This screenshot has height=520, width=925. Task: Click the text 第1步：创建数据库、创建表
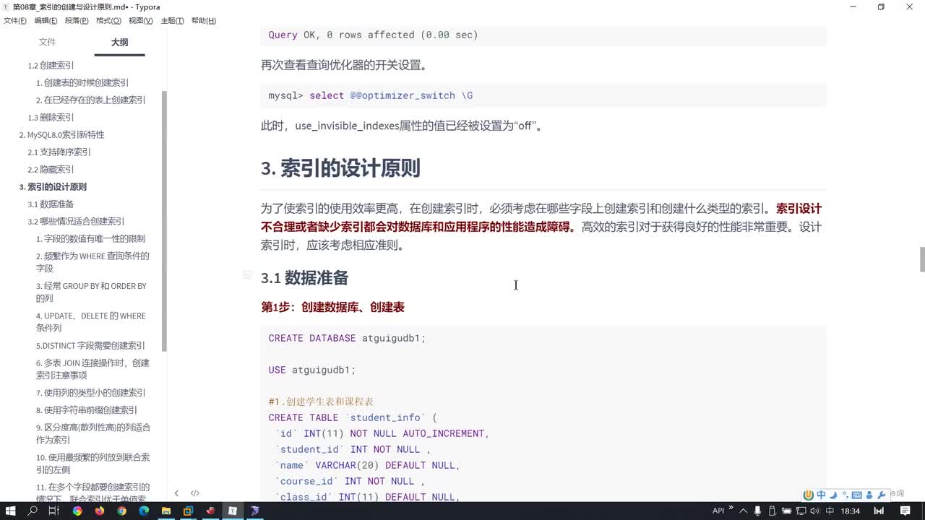tap(332, 307)
